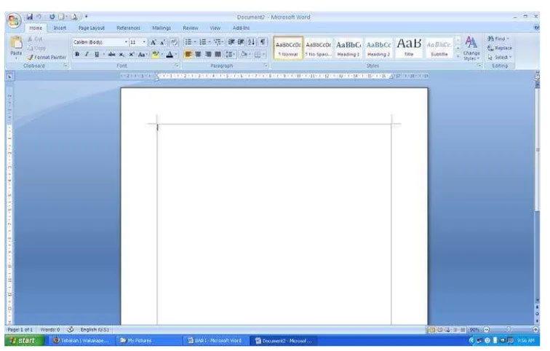The width and height of the screenshot is (550, 351).
Task: Open Change Case dropdown
Action: click(142, 55)
